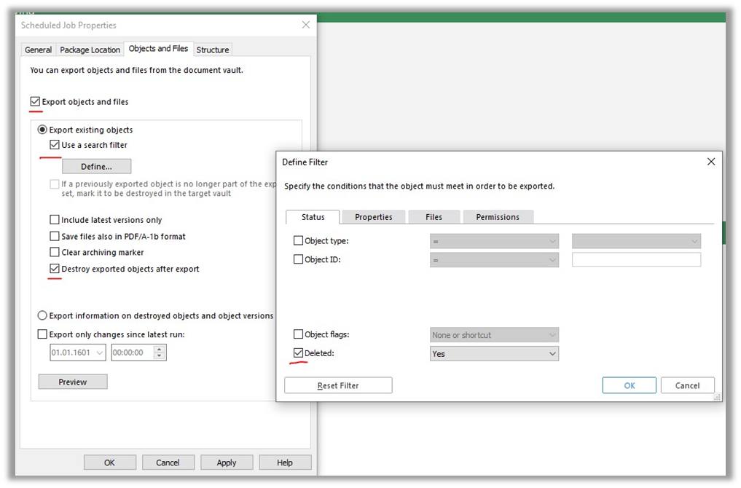This screenshot has height=488, width=741.
Task: Click the Object ID value text field
Action: (x=636, y=260)
